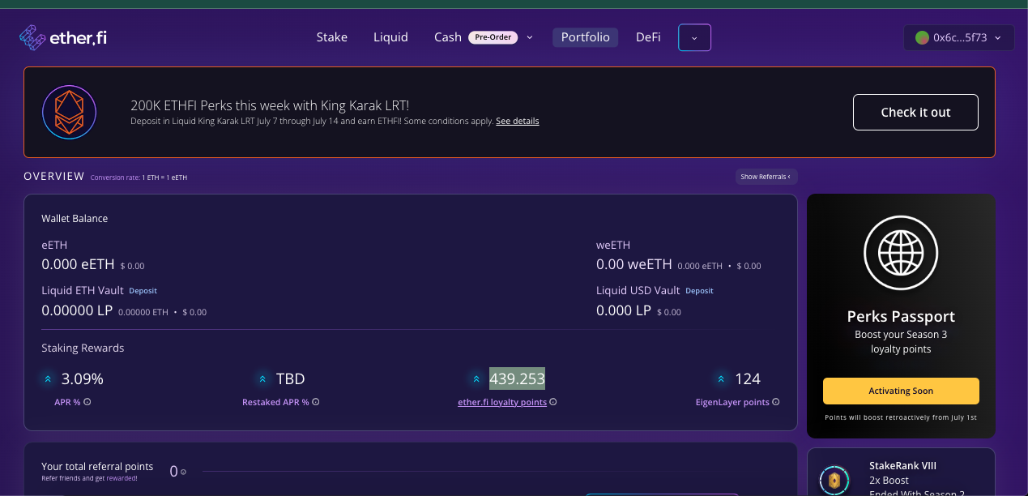
Task: Click the boost arrow icon next to TBD
Action: pyautogui.click(x=262, y=378)
